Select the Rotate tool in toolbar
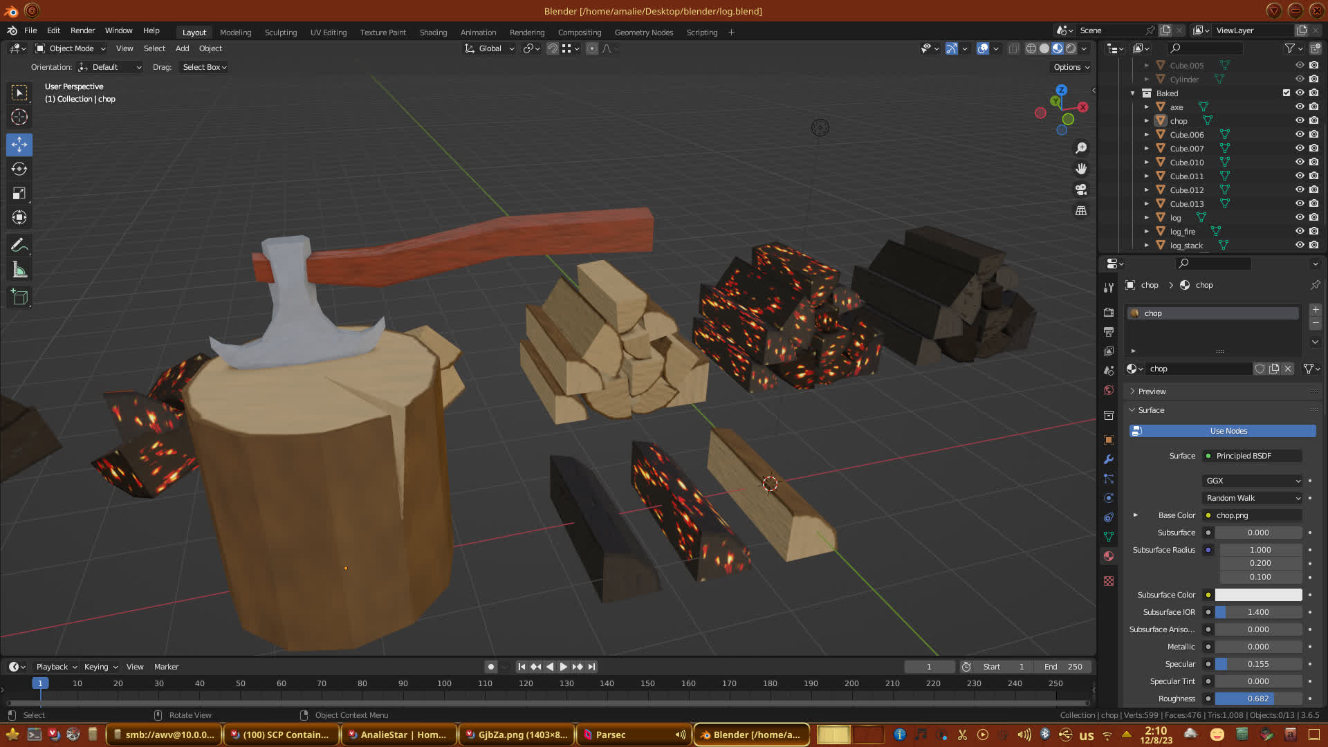 point(19,169)
